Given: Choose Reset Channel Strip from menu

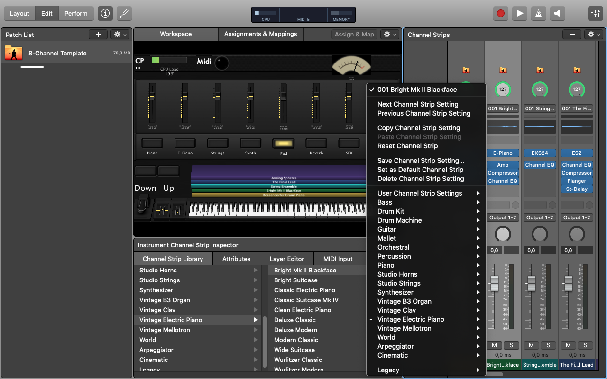Looking at the screenshot, I should coord(426,146).
